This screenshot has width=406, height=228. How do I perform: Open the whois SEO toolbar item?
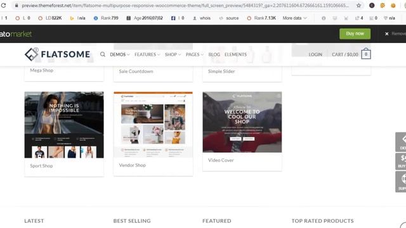pyautogui.click(x=202, y=18)
